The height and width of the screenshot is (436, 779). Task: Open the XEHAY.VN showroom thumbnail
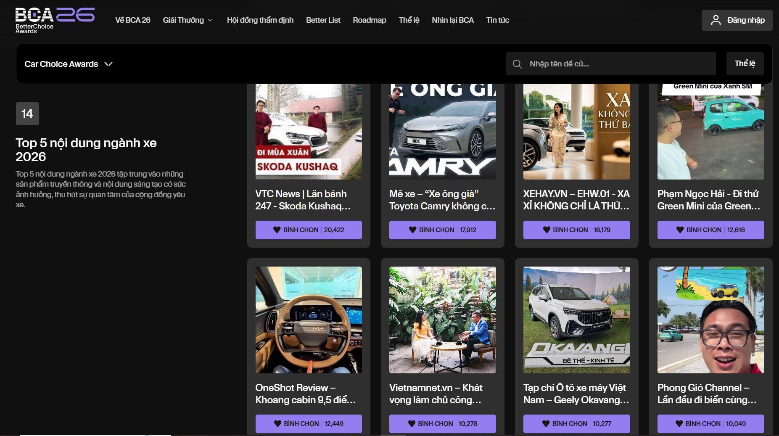pos(577,132)
